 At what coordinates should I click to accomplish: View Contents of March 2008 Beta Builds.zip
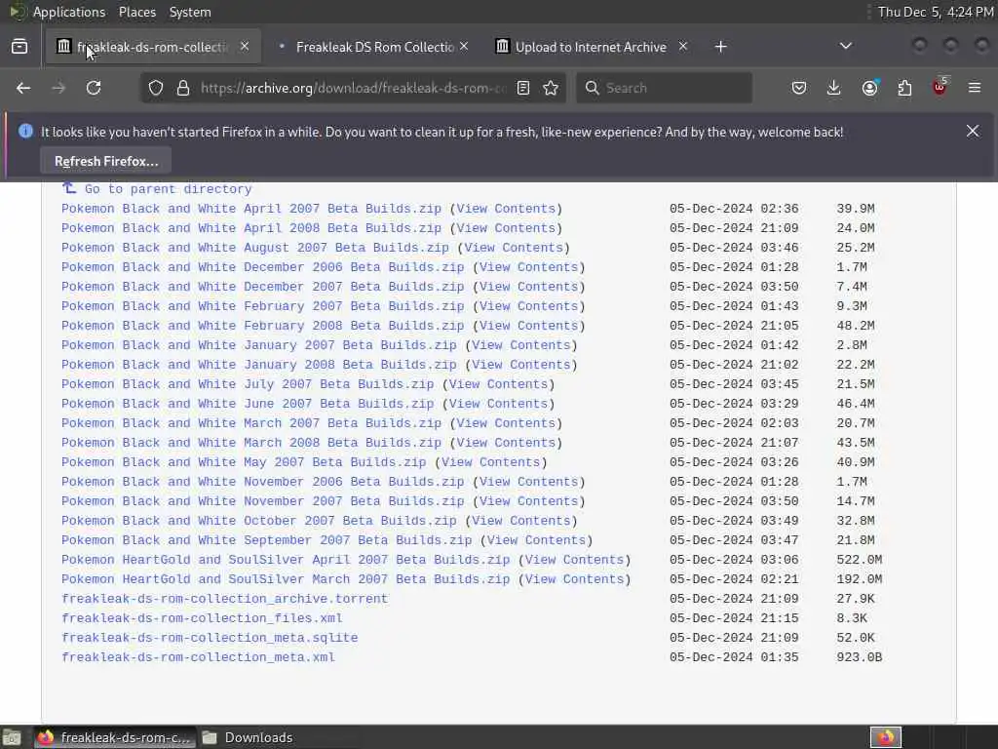[506, 443]
